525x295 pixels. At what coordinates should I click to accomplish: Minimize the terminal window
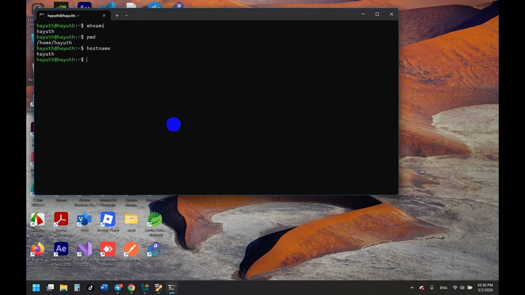tap(363, 14)
